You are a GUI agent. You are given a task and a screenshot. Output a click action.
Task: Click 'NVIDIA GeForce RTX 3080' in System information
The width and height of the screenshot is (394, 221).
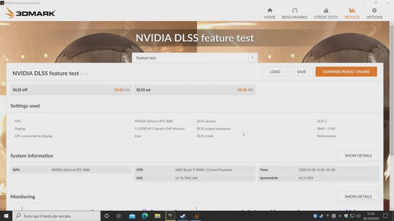coord(70,169)
